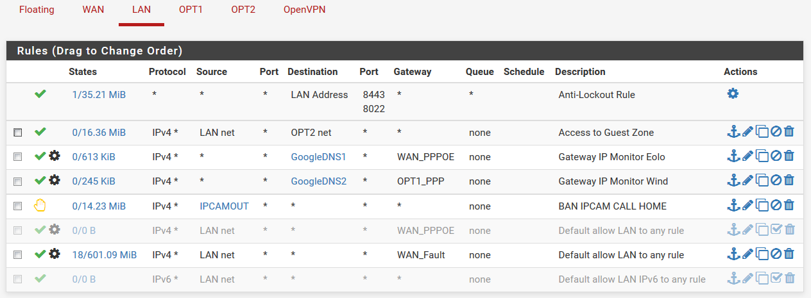Tick checkbox for the WAN_Fault rule
Image resolution: width=811 pixels, height=298 pixels.
[x=18, y=255]
